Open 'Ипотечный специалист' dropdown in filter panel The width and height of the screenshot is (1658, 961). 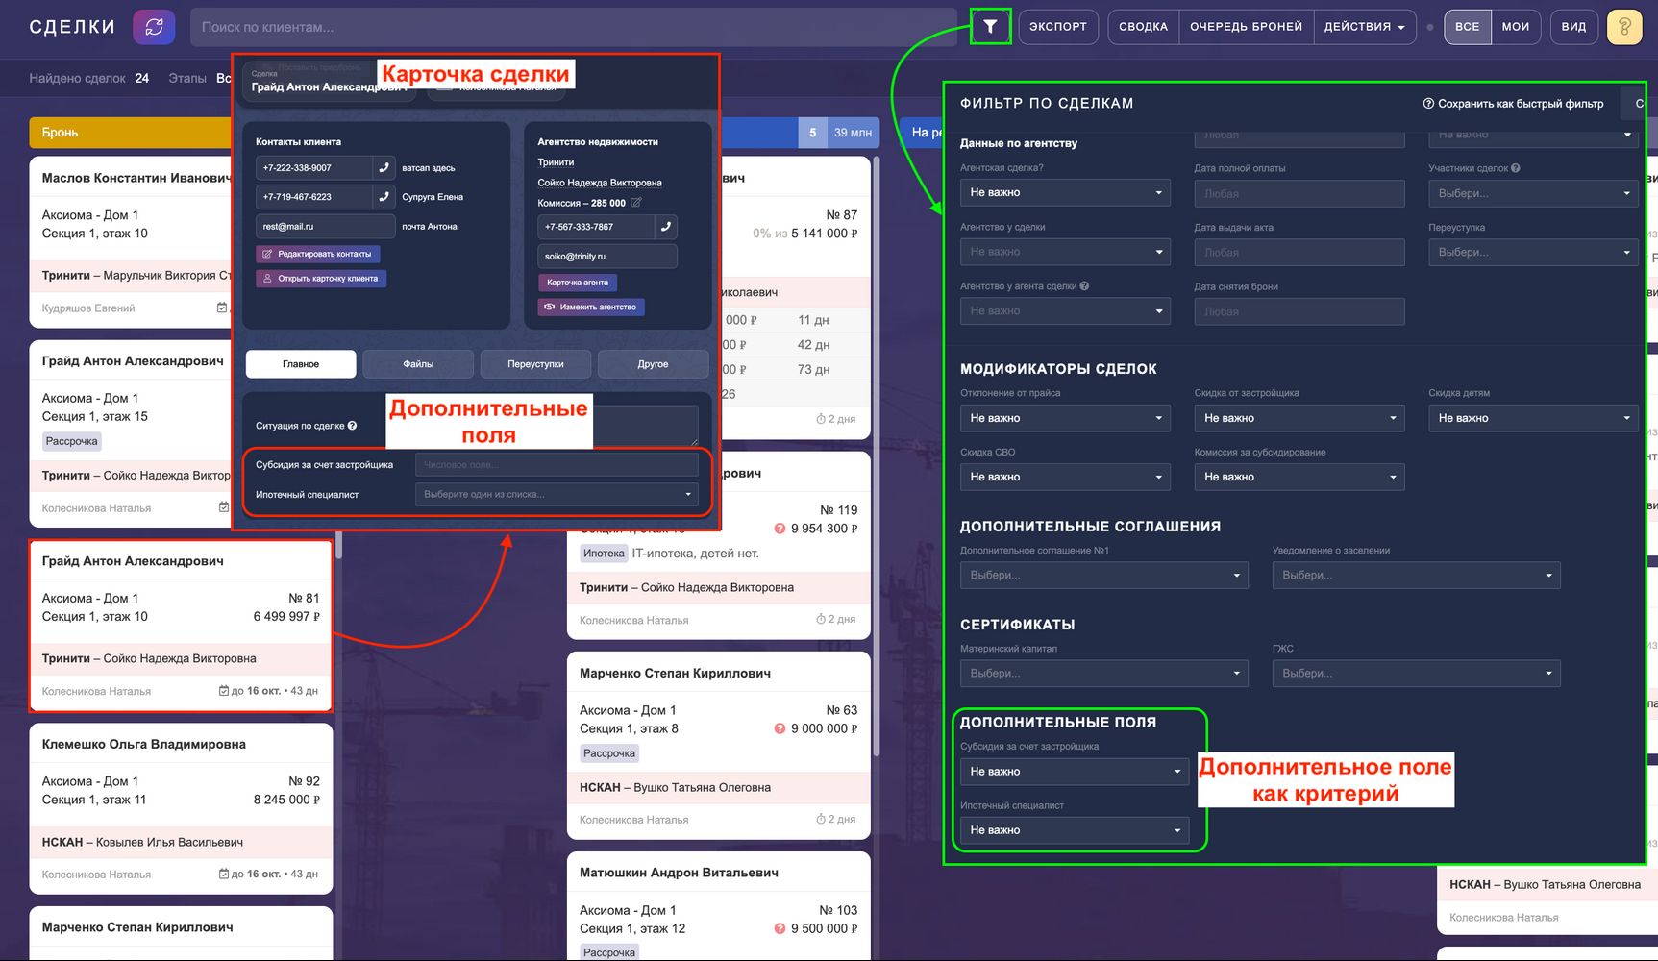[x=1075, y=830]
